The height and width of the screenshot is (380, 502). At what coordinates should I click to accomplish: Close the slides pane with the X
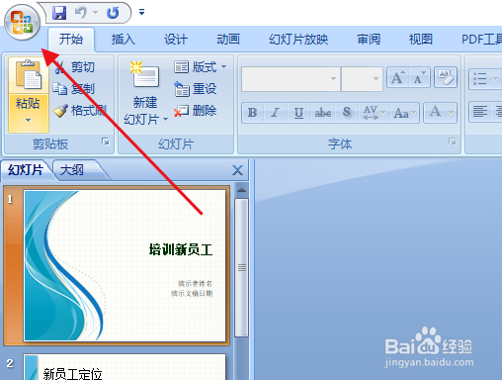point(237,170)
